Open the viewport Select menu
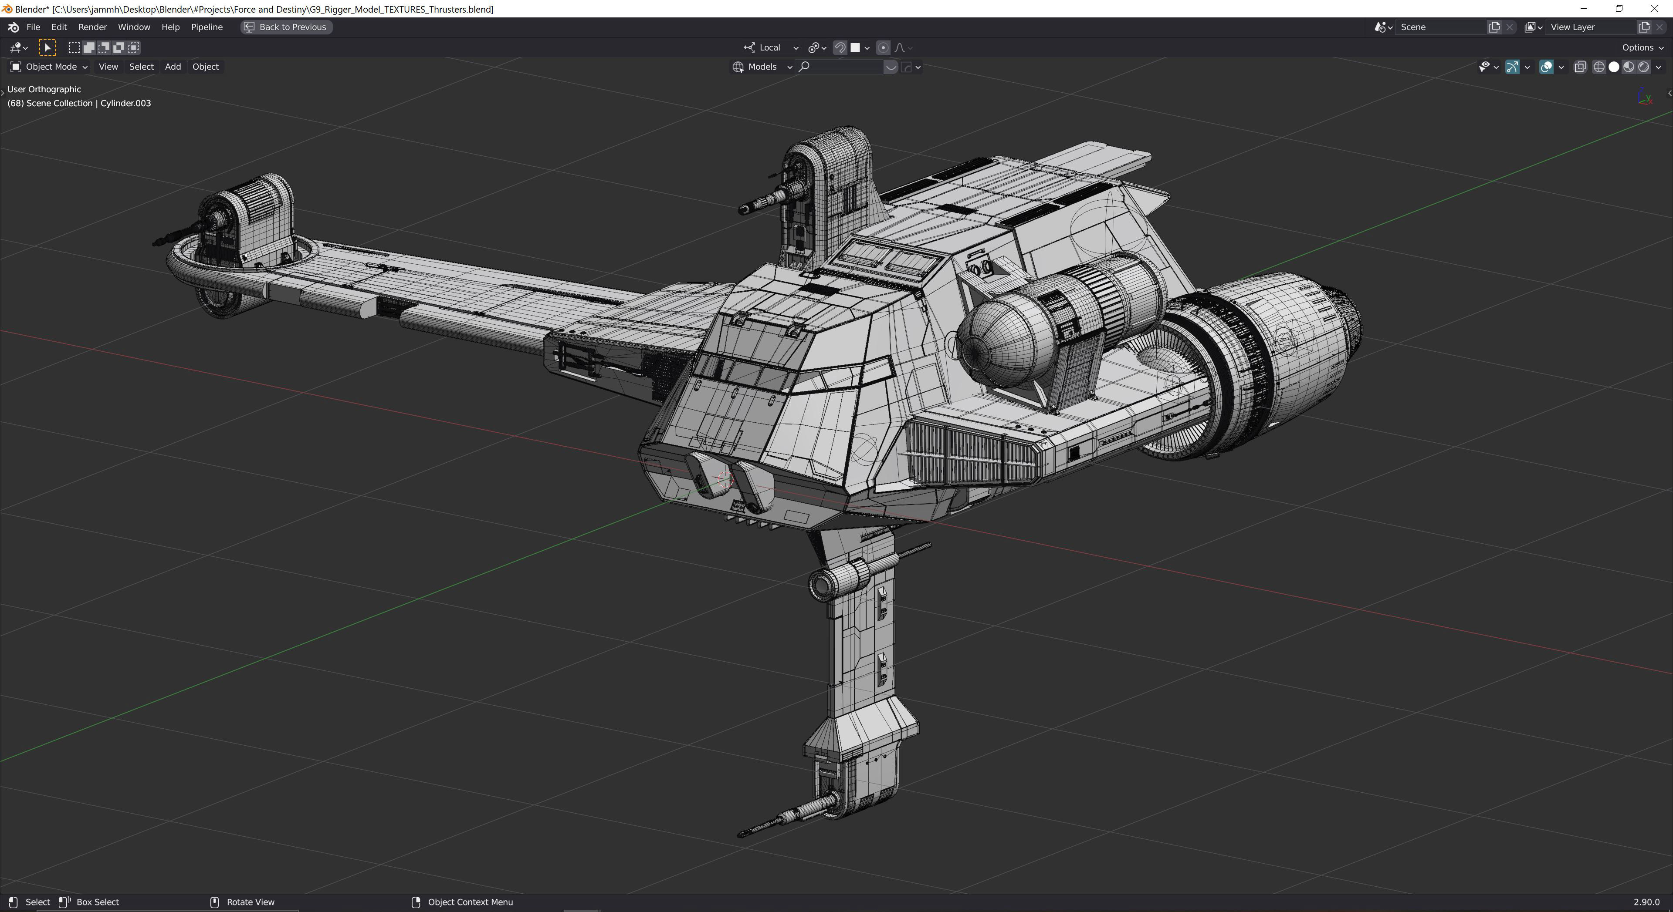The height and width of the screenshot is (912, 1673). [141, 67]
